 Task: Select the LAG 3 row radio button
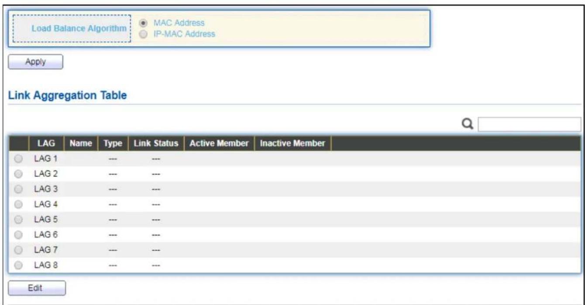[x=18, y=189]
